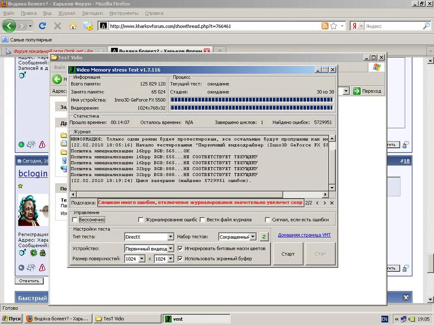Switch to TesT Vidio taskbar button
The height and width of the screenshot is (325, 434).
127,319
